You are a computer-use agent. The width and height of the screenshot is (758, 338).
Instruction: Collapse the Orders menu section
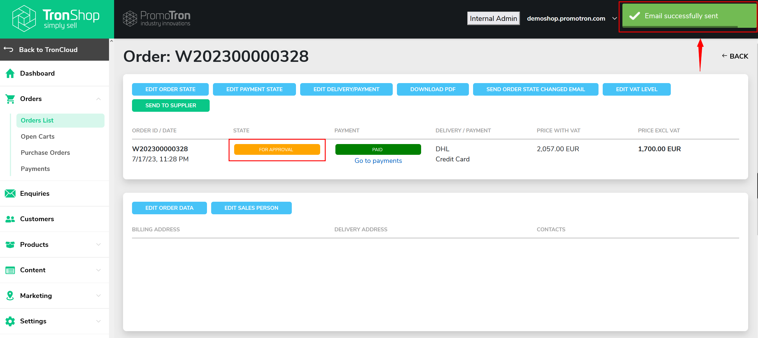point(99,99)
